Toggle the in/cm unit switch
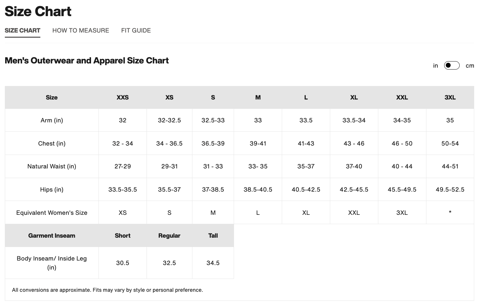Image resolution: width=480 pixels, height=304 pixels. coord(452,66)
